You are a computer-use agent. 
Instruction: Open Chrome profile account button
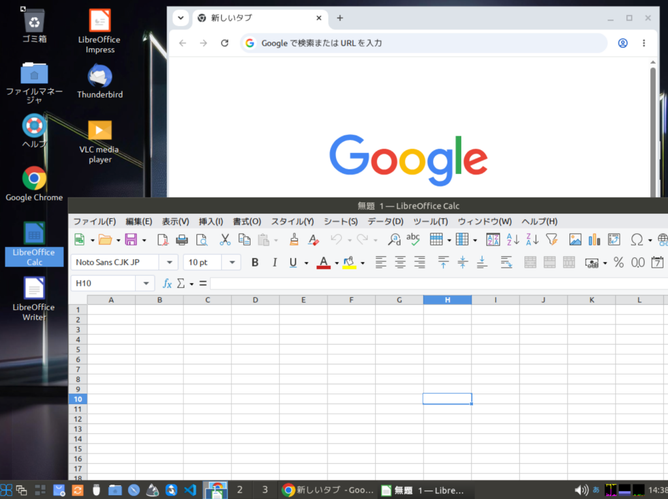(x=622, y=43)
